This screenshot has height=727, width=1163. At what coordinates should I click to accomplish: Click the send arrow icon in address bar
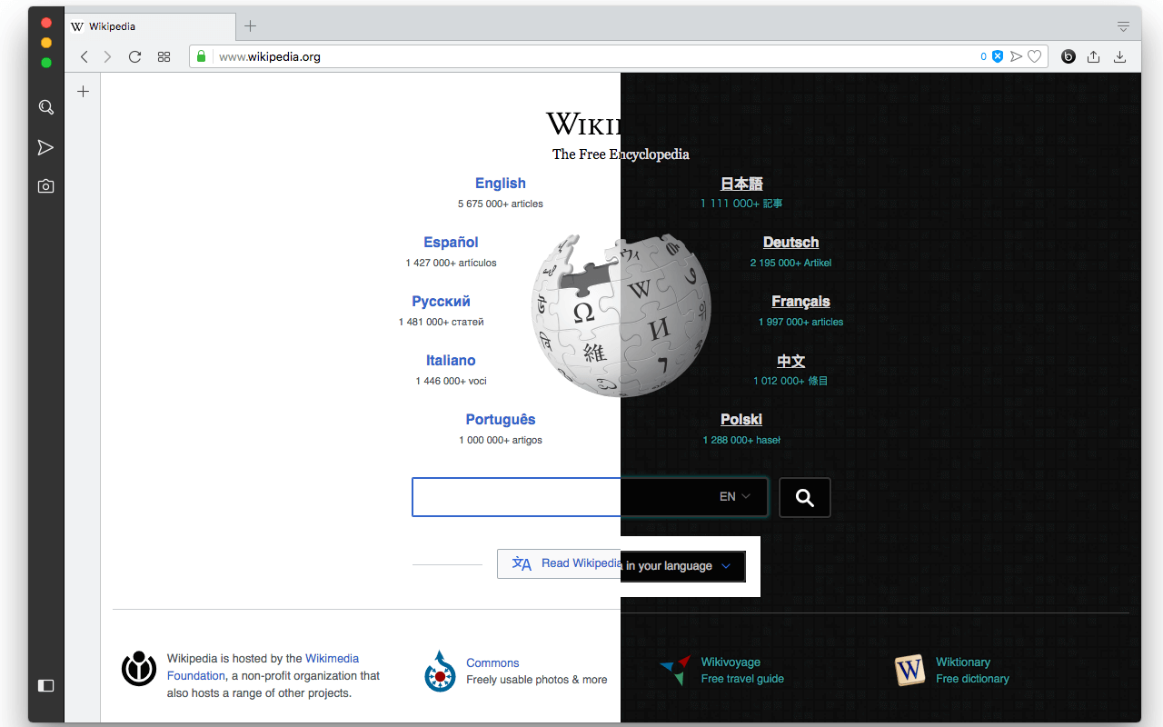click(x=1016, y=56)
